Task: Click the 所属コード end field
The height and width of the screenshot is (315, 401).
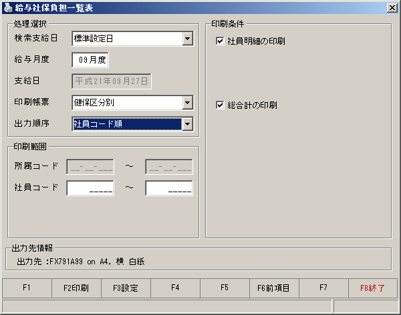Action: 169,167
